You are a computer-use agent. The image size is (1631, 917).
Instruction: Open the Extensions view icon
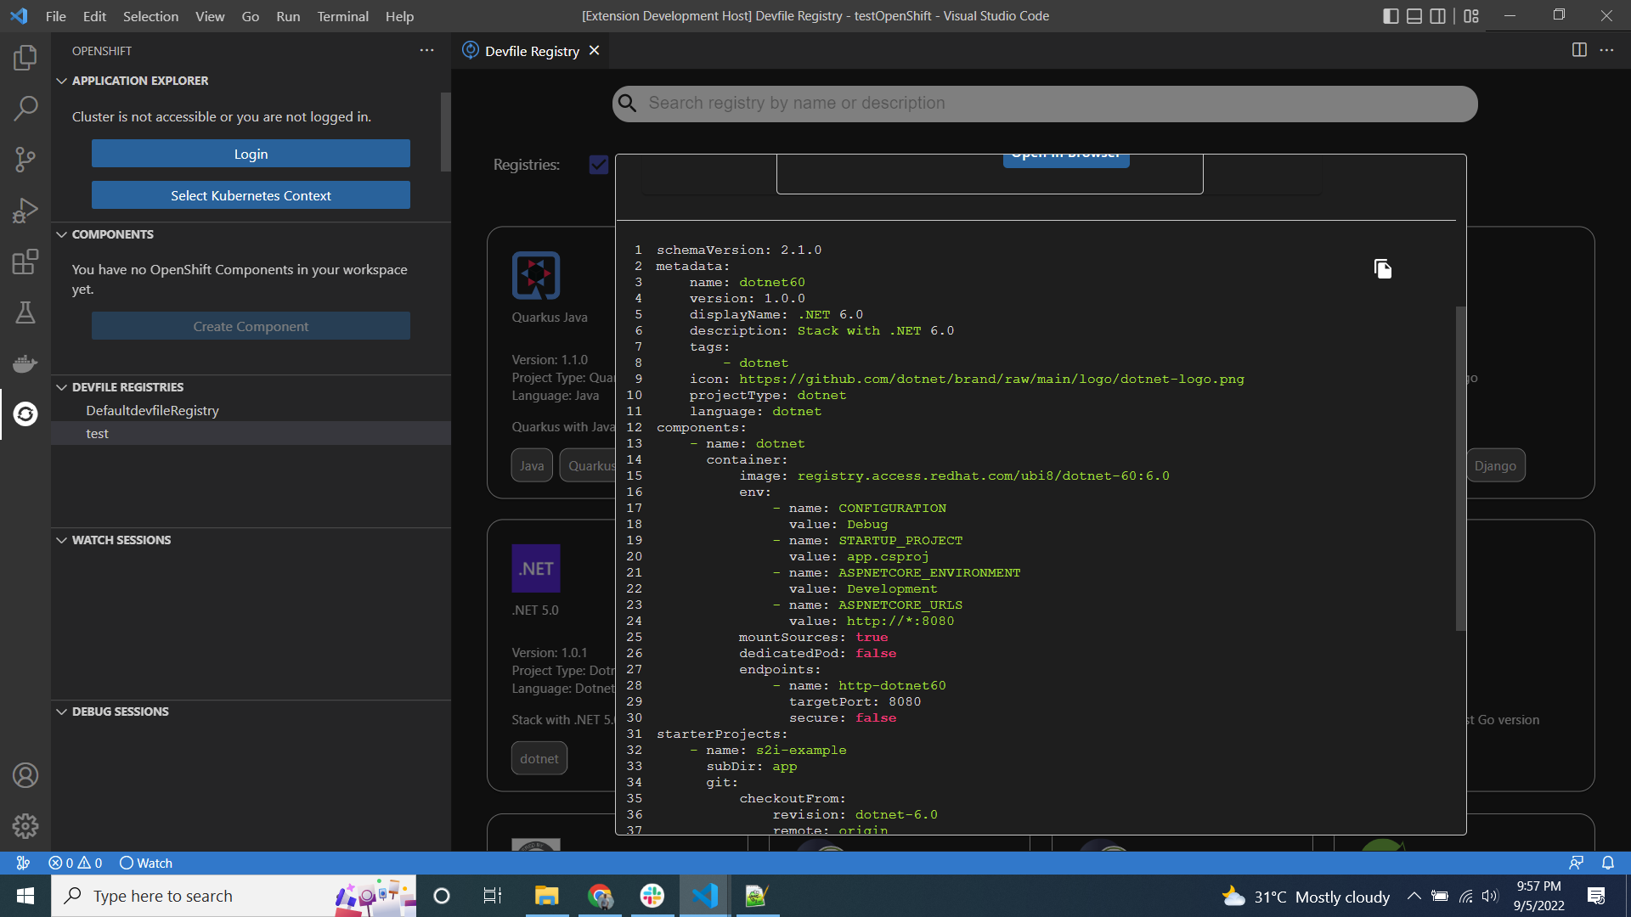click(x=25, y=262)
